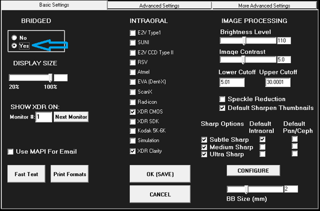The image size is (320, 211).
Task: Select the Bridged No radio button
Action: 14,38
